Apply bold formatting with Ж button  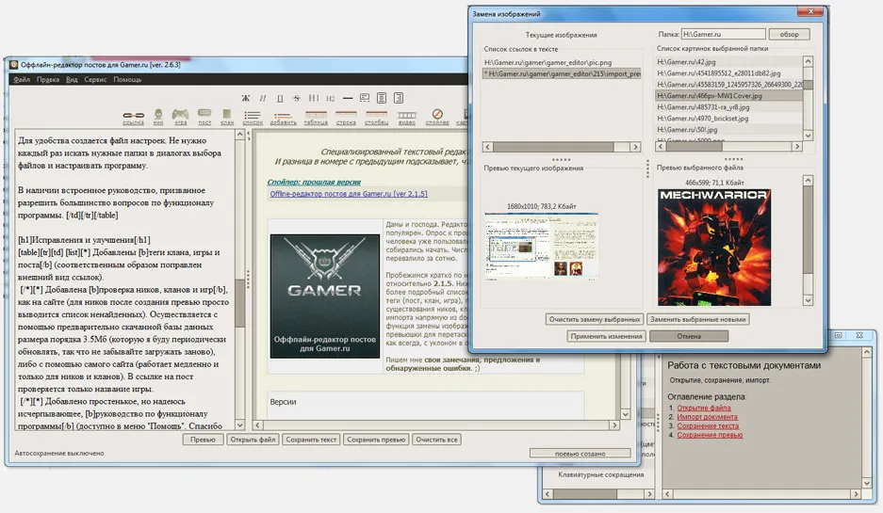[246, 98]
